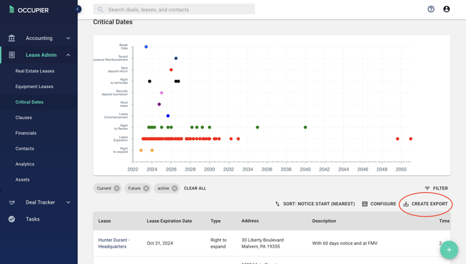
Task: Open the help question mark icon
Action: click(431, 9)
